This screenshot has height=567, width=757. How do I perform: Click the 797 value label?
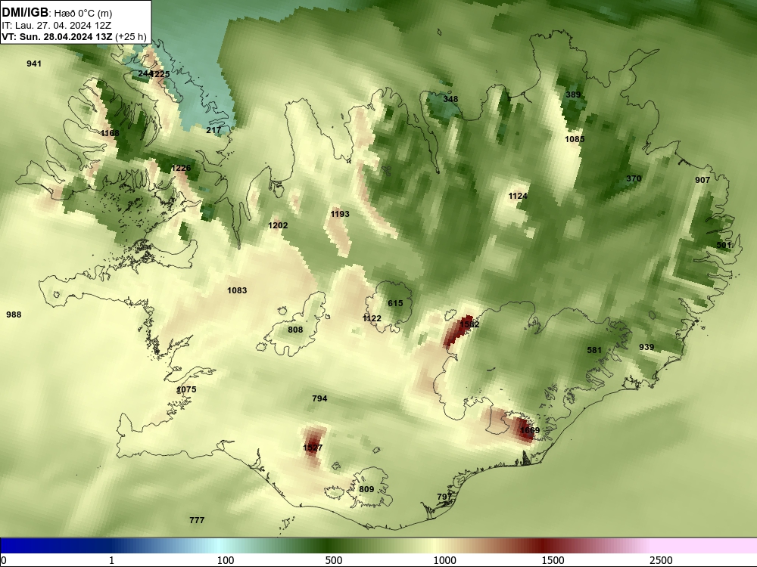coord(444,497)
